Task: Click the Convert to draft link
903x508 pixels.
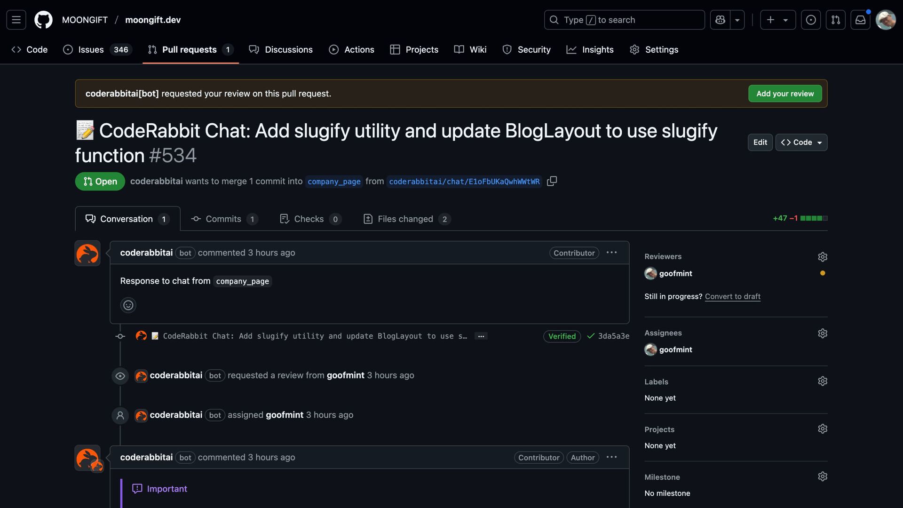Action: tap(732, 297)
